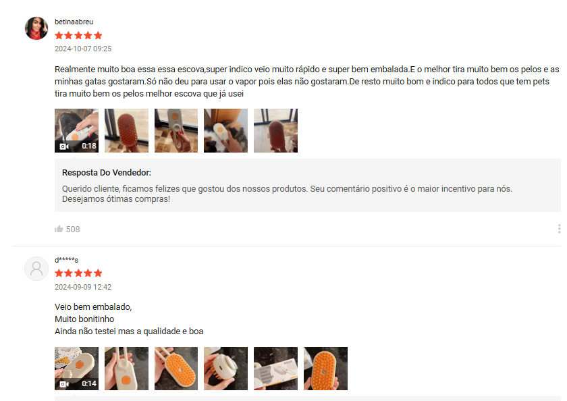This screenshot has width=567, height=401.
Task: Click the 508 likes count
Action: (73, 230)
